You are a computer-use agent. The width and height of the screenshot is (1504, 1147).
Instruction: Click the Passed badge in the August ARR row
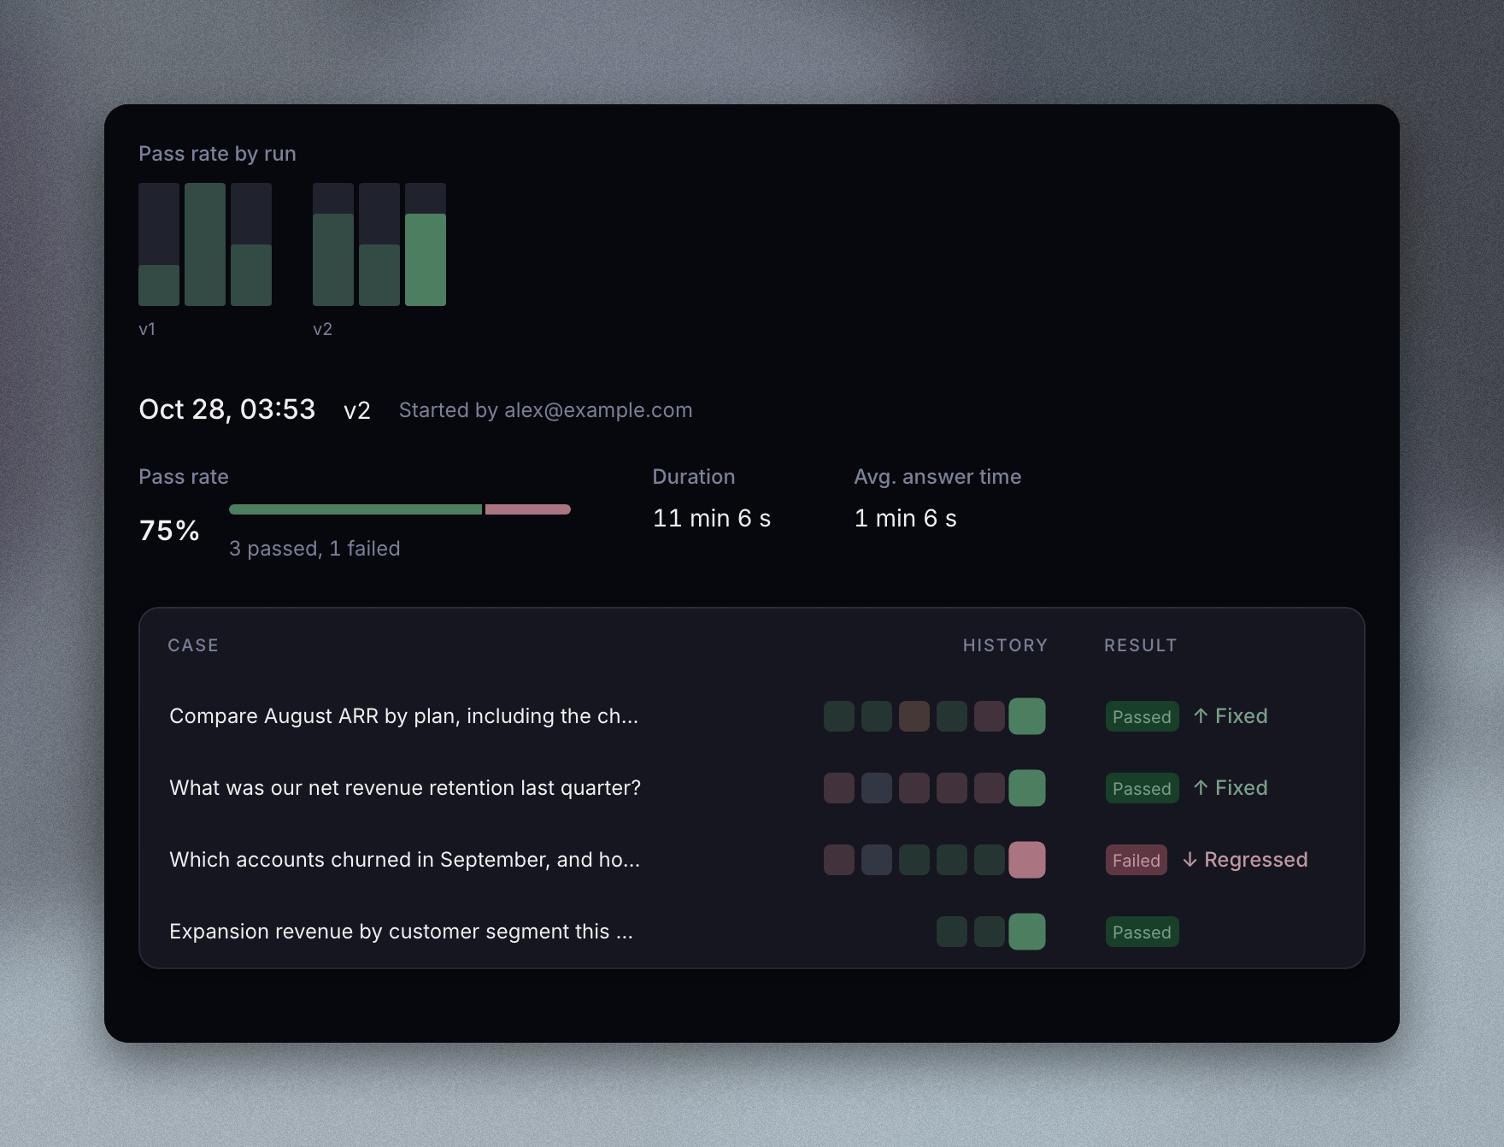[1143, 716]
